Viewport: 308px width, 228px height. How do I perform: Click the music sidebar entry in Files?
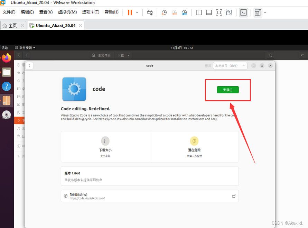(19, 129)
